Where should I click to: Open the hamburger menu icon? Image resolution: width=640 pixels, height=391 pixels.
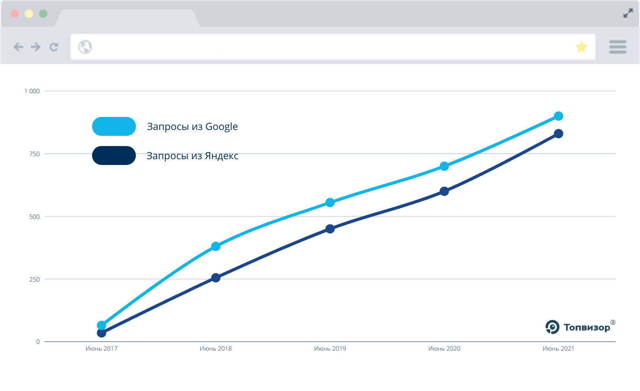coord(618,47)
